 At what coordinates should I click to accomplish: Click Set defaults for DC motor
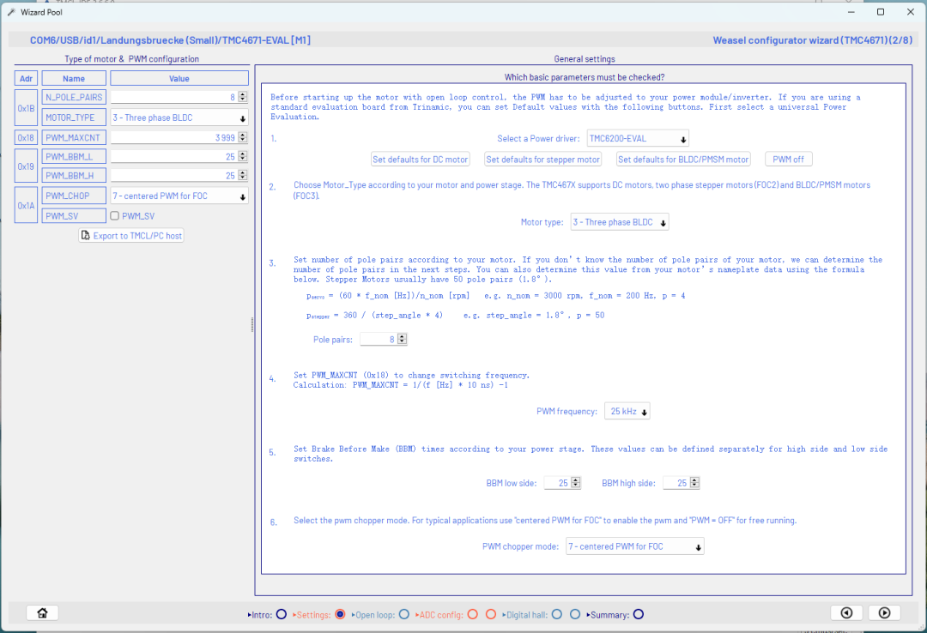click(x=421, y=160)
